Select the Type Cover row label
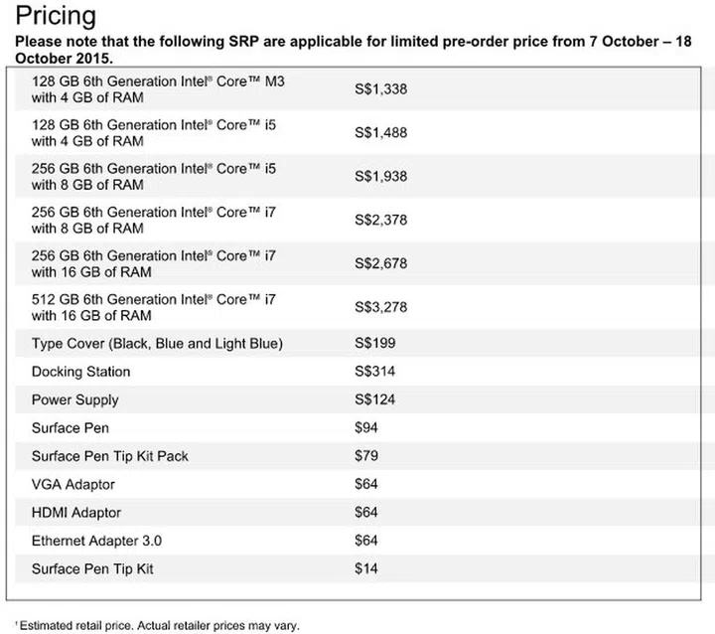 157,344
